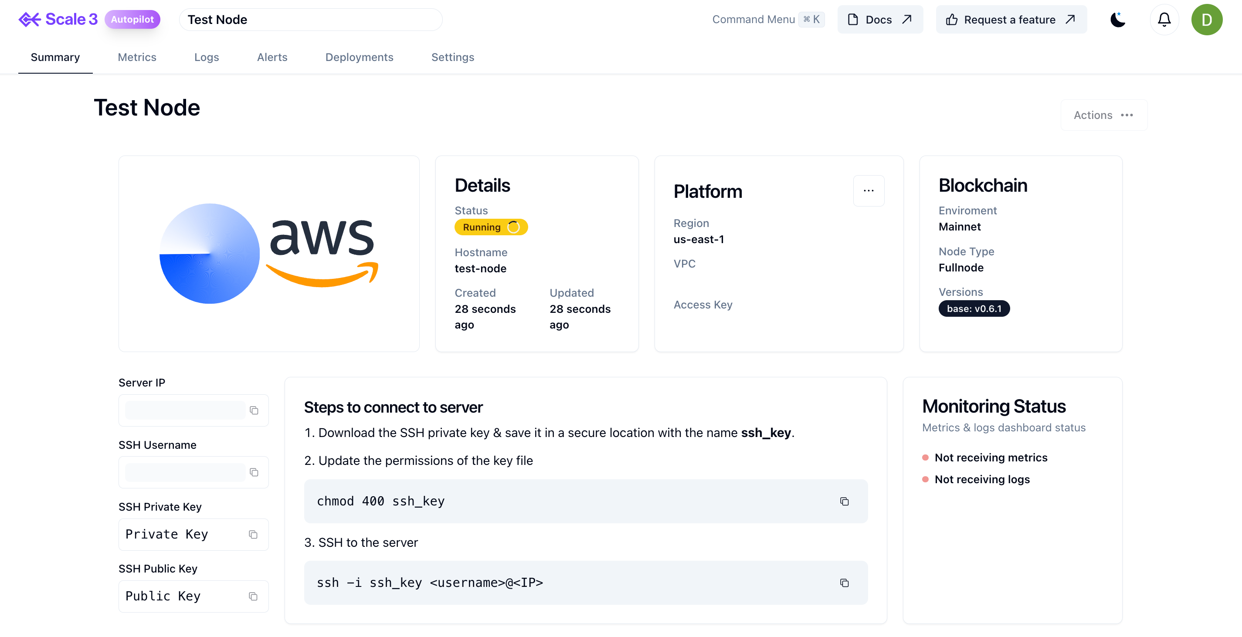
Task: Open the Docs link
Action: point(879,20)
